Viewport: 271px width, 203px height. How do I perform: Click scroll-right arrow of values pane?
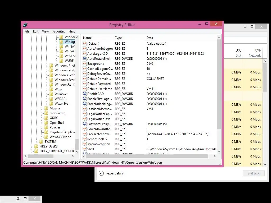(214, 156)
